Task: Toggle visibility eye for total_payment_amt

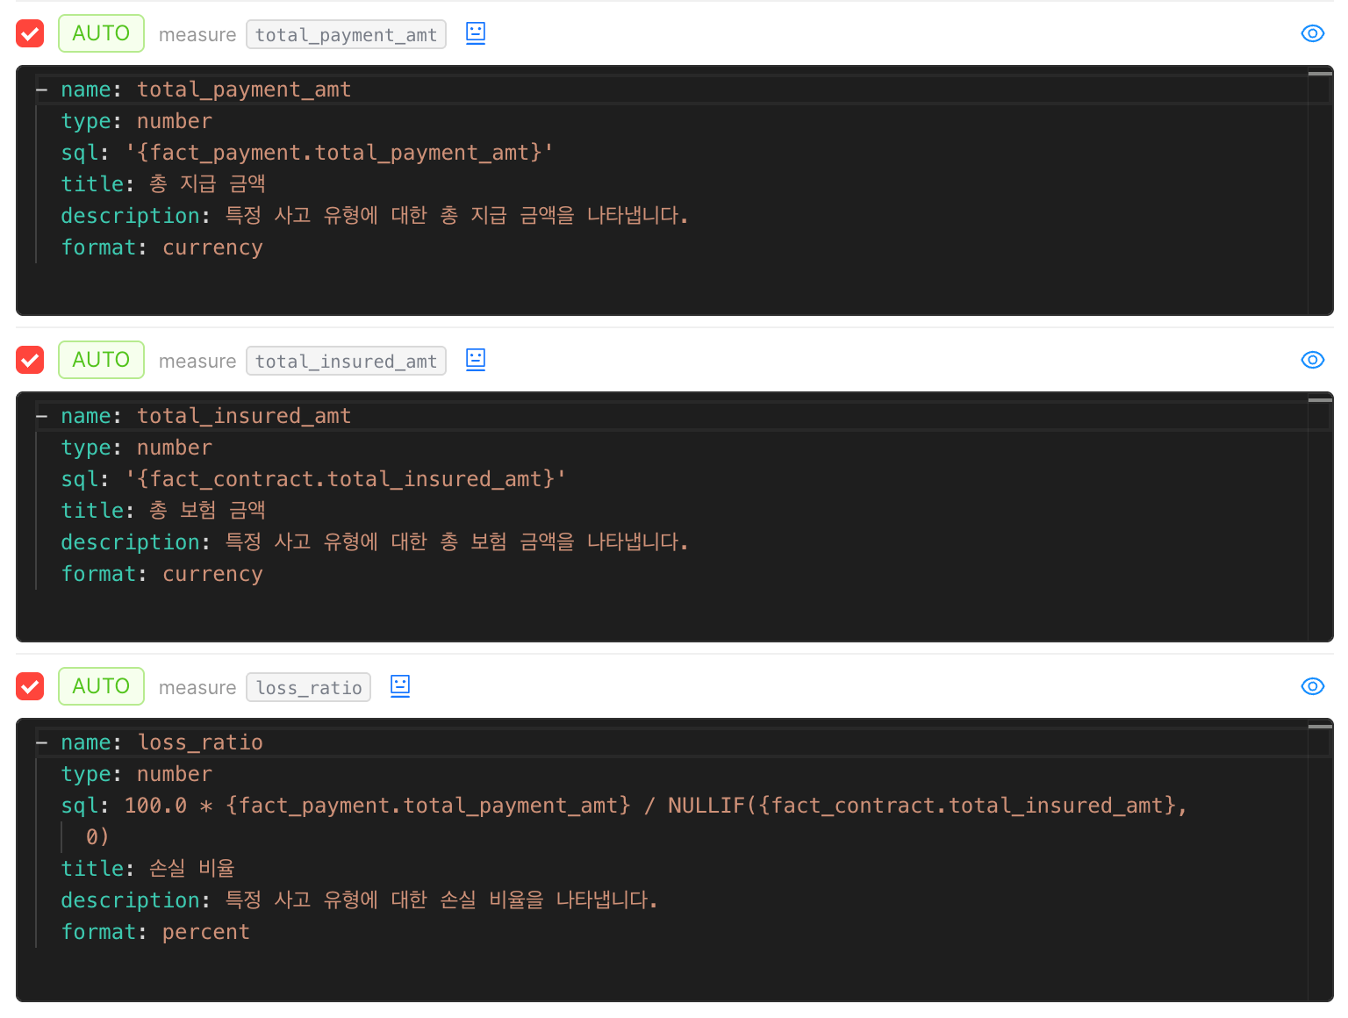Action: click(1312, 33)
